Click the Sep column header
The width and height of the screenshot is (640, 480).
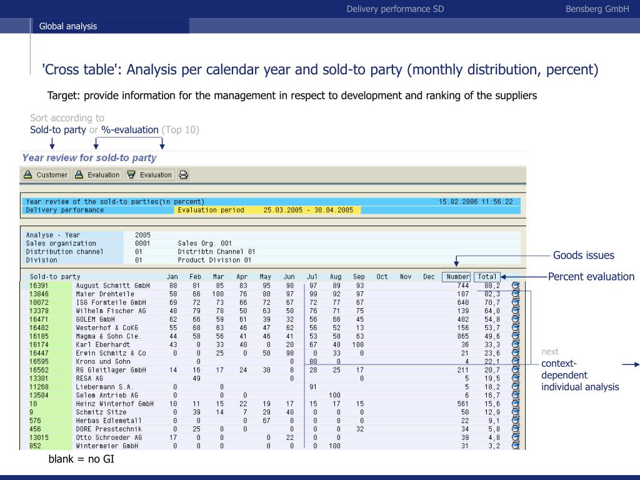click(x=359, y=277)
